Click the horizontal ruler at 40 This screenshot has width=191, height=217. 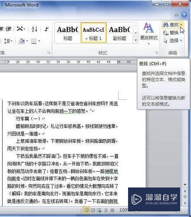pos(89,62)
